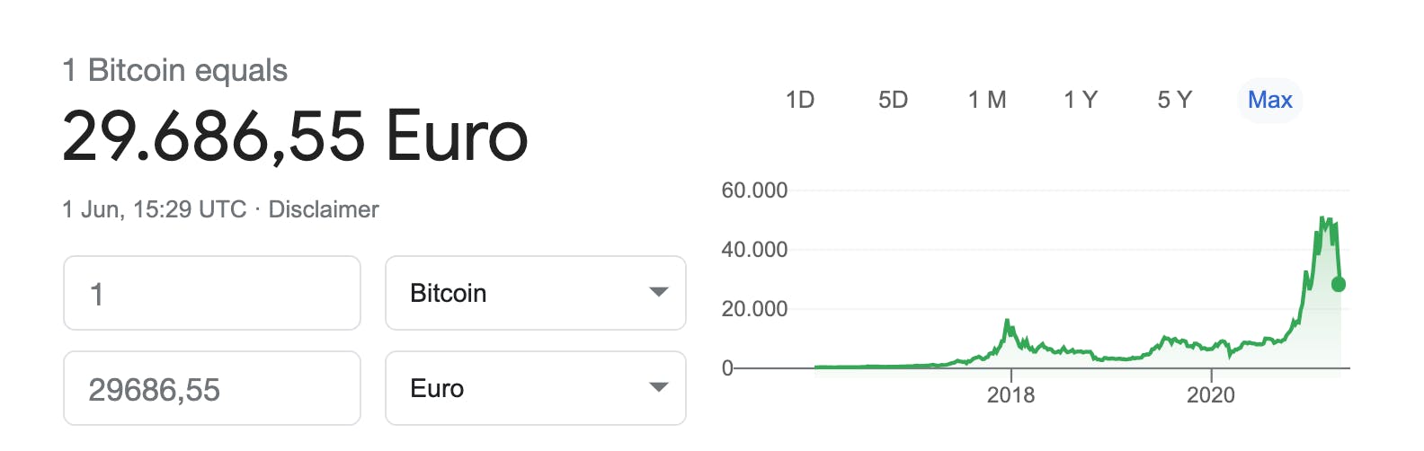View the 5 Y price chart
1424x451 pixels.
click(1174, 100)
